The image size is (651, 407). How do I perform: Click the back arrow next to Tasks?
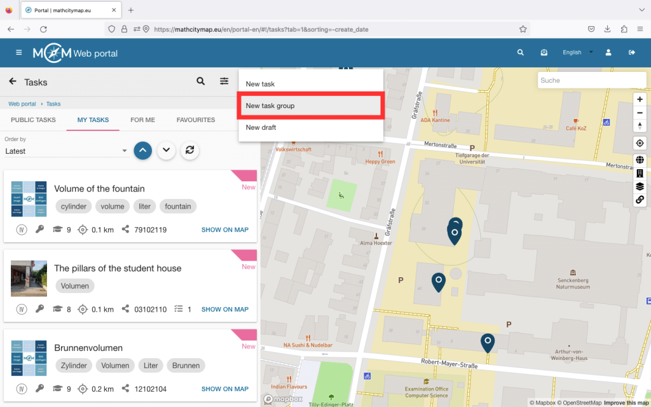coord(13,81)
